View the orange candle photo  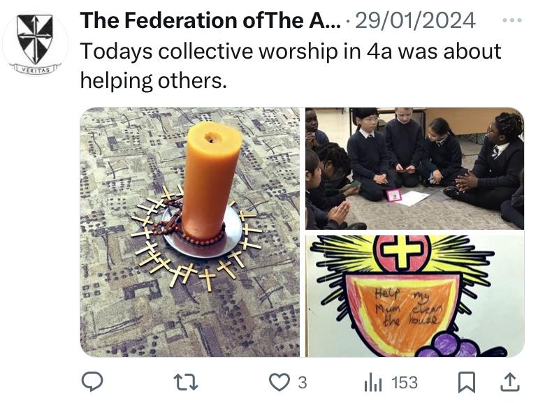[190, 233]
